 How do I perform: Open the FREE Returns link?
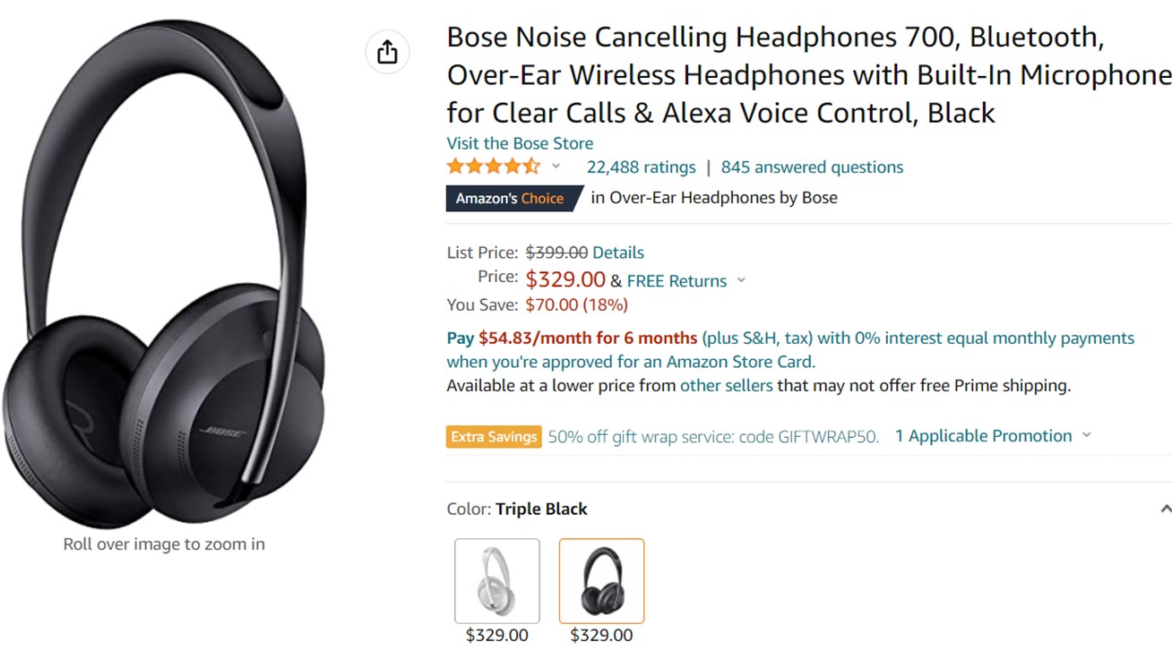pyautogui.click(x=676, y=281)
